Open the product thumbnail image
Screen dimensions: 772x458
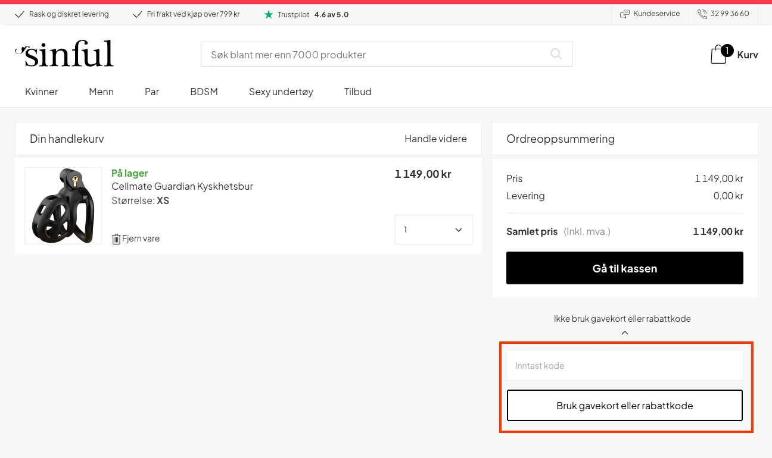[x=63, y=206]
